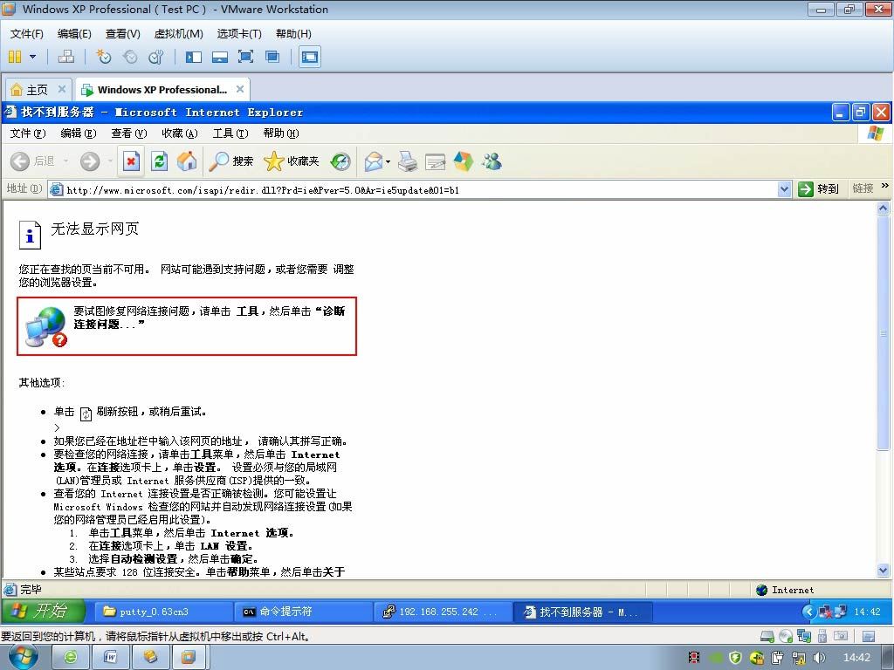Click the IE print icon
The height and width of the screenshot is (670, 894).
(x=407, y=161)
